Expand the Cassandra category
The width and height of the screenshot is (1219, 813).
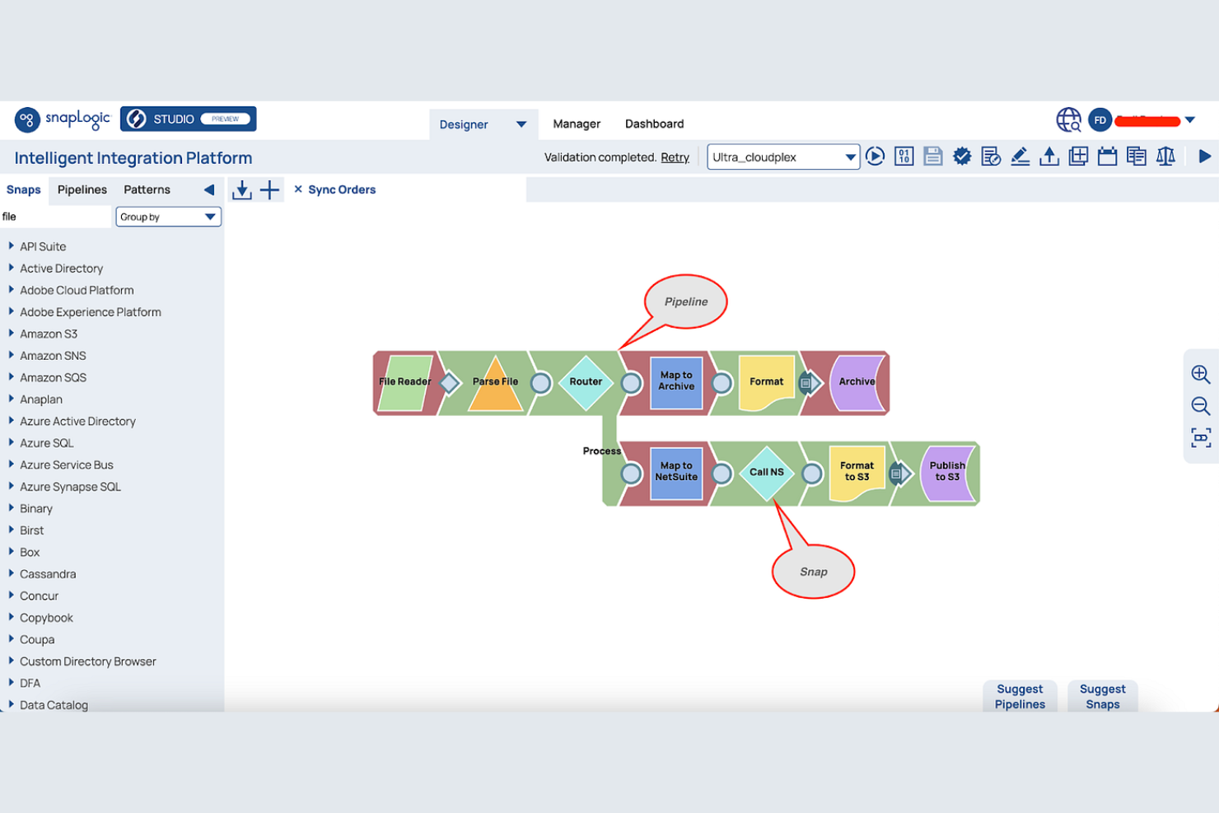(11, 573)
